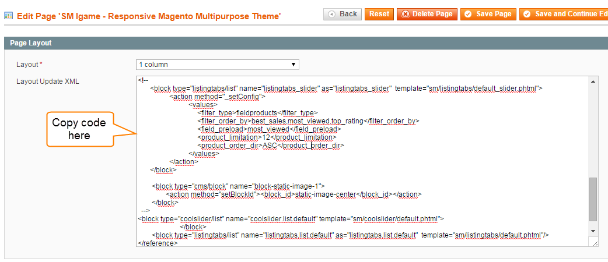Click the text 'fieldproducts' in the XML
Image resolution: width=608 pixels, height=262 pixels.
256,112
